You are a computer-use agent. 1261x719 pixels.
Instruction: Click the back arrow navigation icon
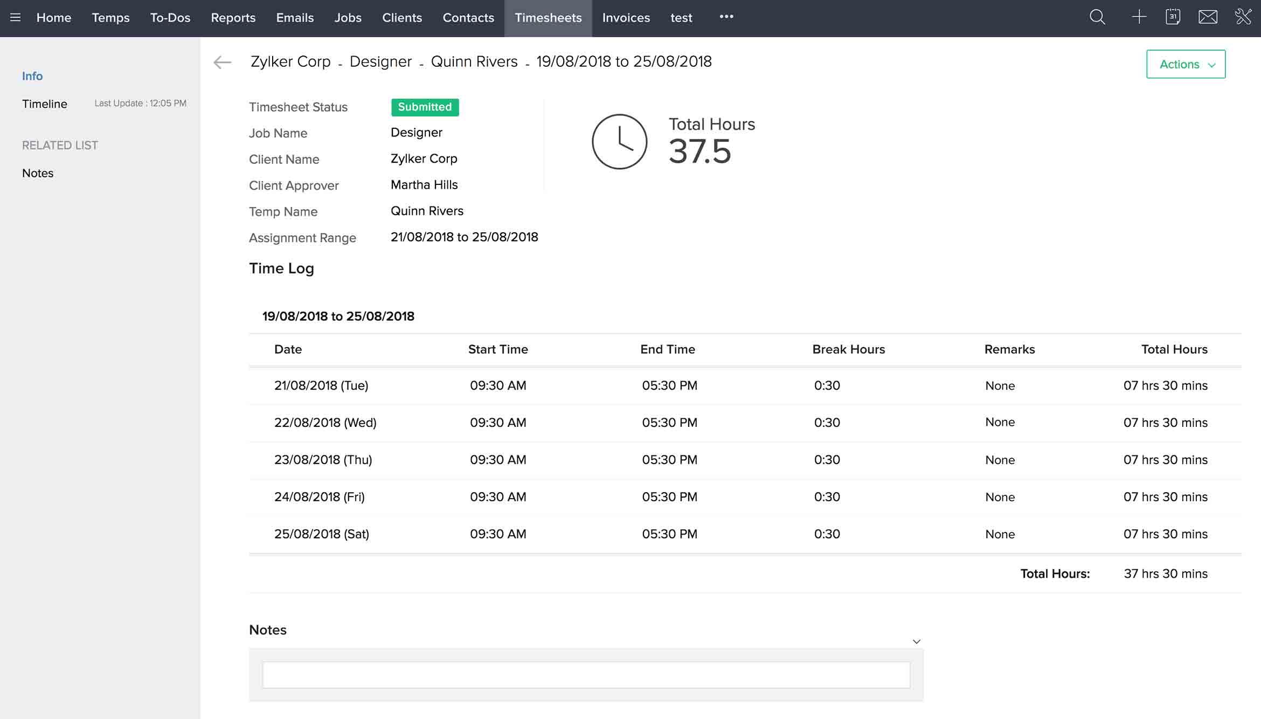(x=221, y=61)
